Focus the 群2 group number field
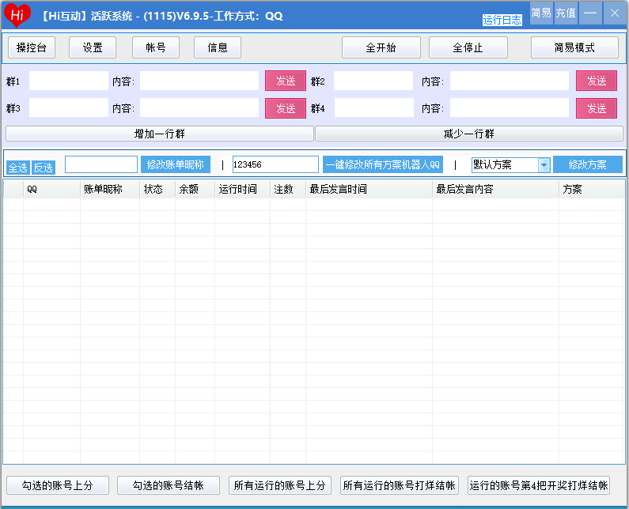This screenshot has width=629, height=509. [x=373, y=81]
